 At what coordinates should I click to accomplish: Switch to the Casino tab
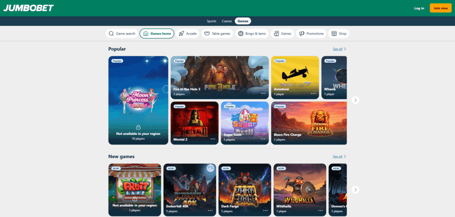[227, 21]
